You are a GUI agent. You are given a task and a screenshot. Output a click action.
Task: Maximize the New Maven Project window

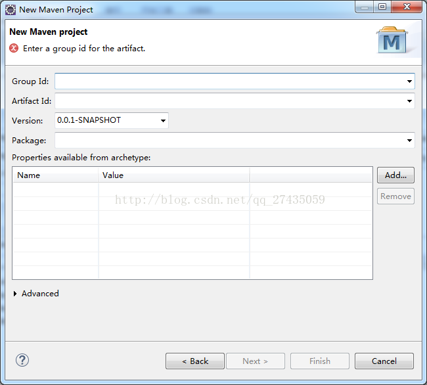pos(382,7)
